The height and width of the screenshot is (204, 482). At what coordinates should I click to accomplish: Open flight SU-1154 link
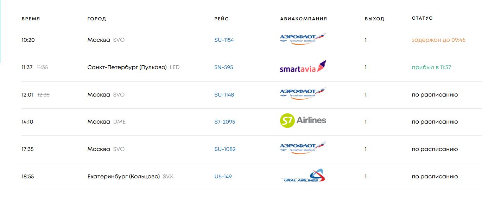(224, 40)
